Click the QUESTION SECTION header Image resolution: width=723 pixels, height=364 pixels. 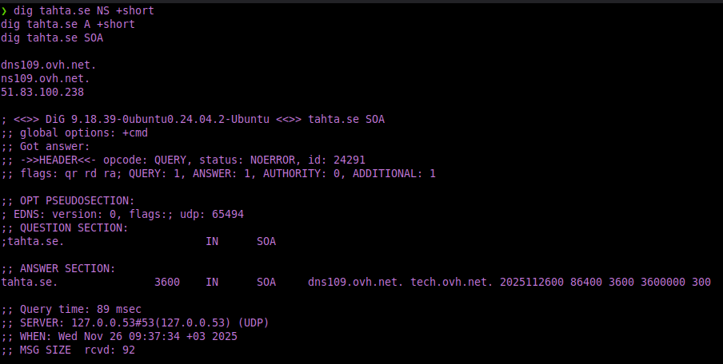pos(65,227)
